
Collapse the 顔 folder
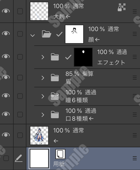tap(33, 35)
